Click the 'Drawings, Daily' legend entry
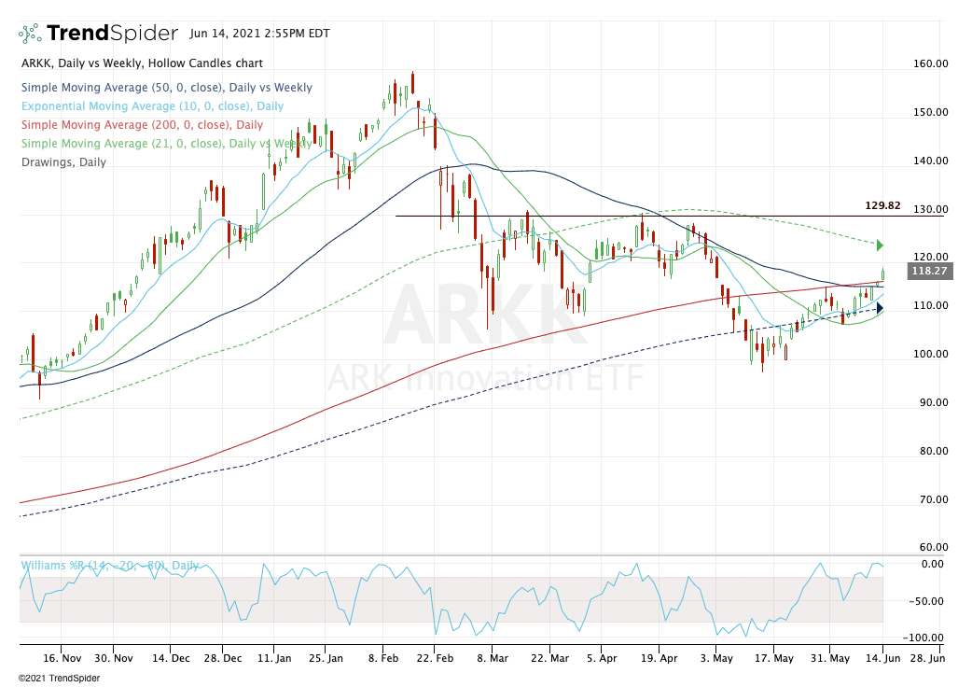 [x=63, y=161]
